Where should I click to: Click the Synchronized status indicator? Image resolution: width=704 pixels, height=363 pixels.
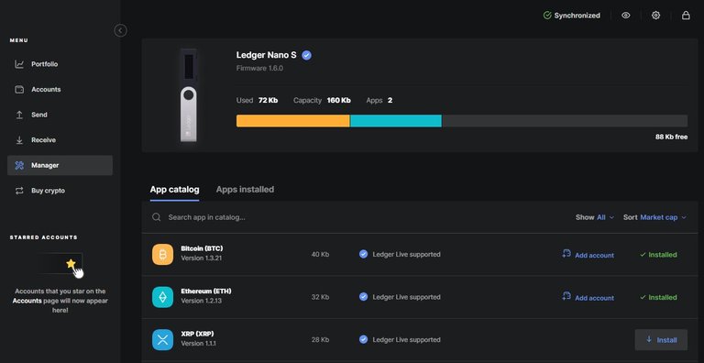pyautogui.click(x=572, y=16)
